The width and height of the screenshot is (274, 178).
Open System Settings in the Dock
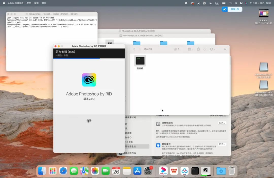click(x=148, y=171)
